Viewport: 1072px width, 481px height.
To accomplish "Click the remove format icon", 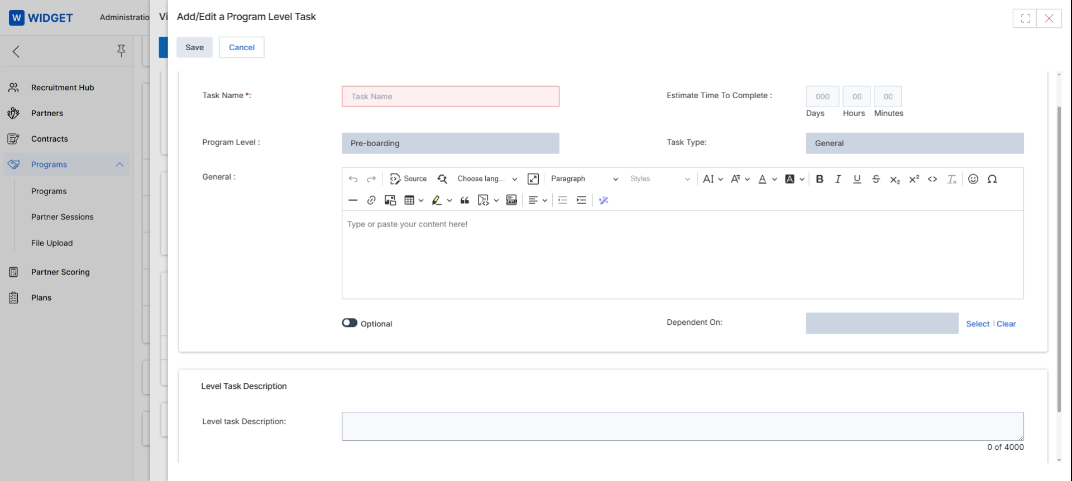I will click(x=952, y=179).
